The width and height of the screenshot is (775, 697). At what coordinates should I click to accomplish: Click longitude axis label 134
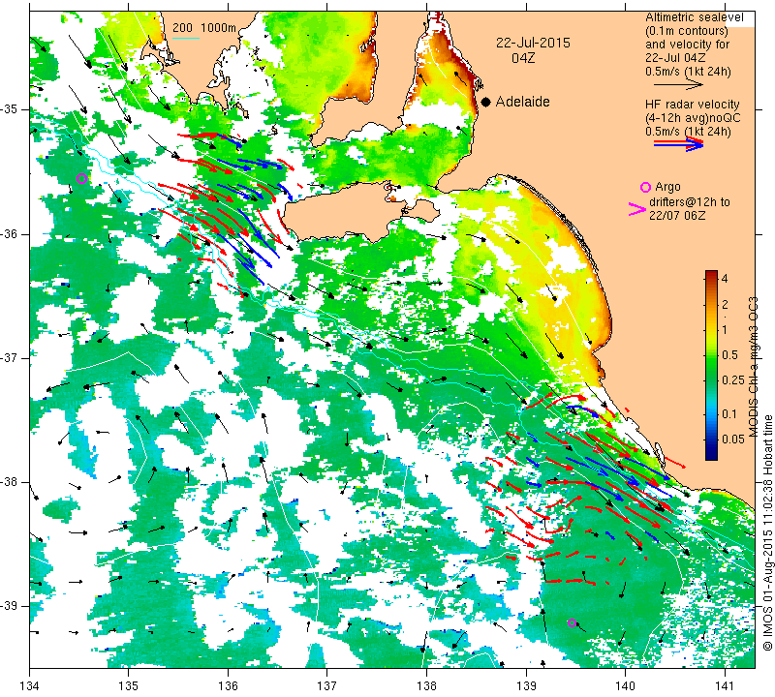click(30, 685)
